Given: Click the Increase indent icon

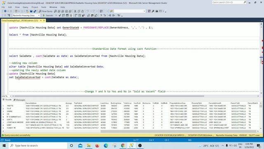Looking at the screenshot, I should tap(114, 15).
